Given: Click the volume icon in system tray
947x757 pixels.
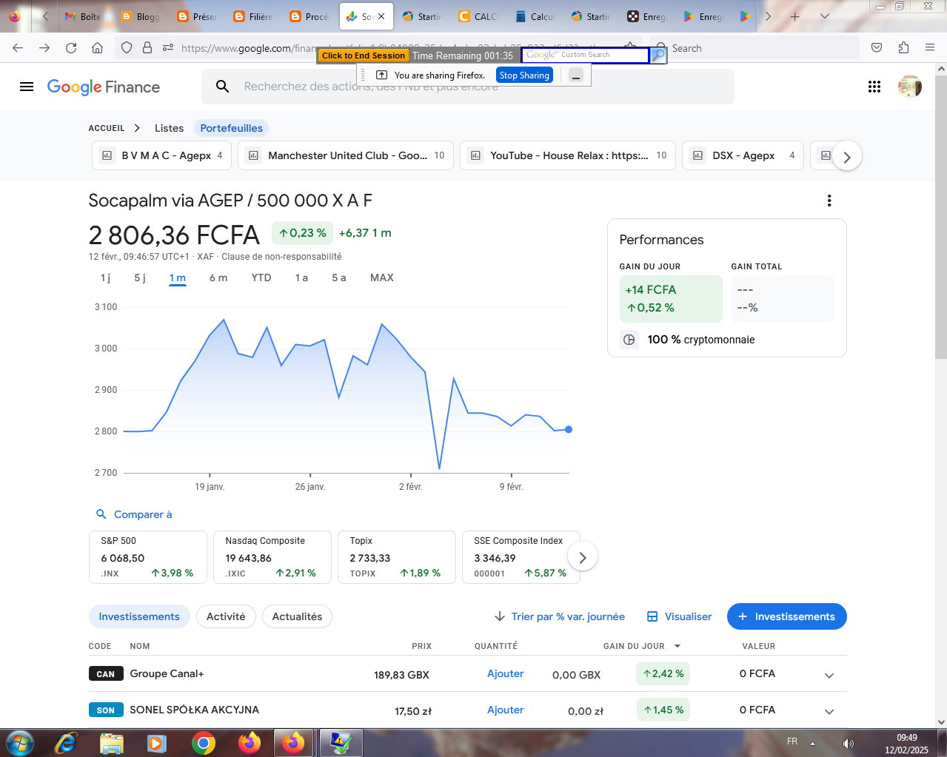Looking at the screenshot, I should (849, 743).
